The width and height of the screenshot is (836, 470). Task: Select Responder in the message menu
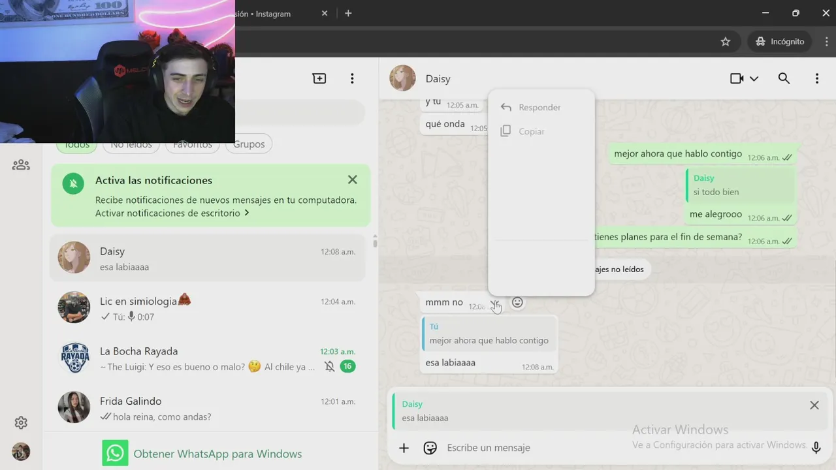coord(541,107)
